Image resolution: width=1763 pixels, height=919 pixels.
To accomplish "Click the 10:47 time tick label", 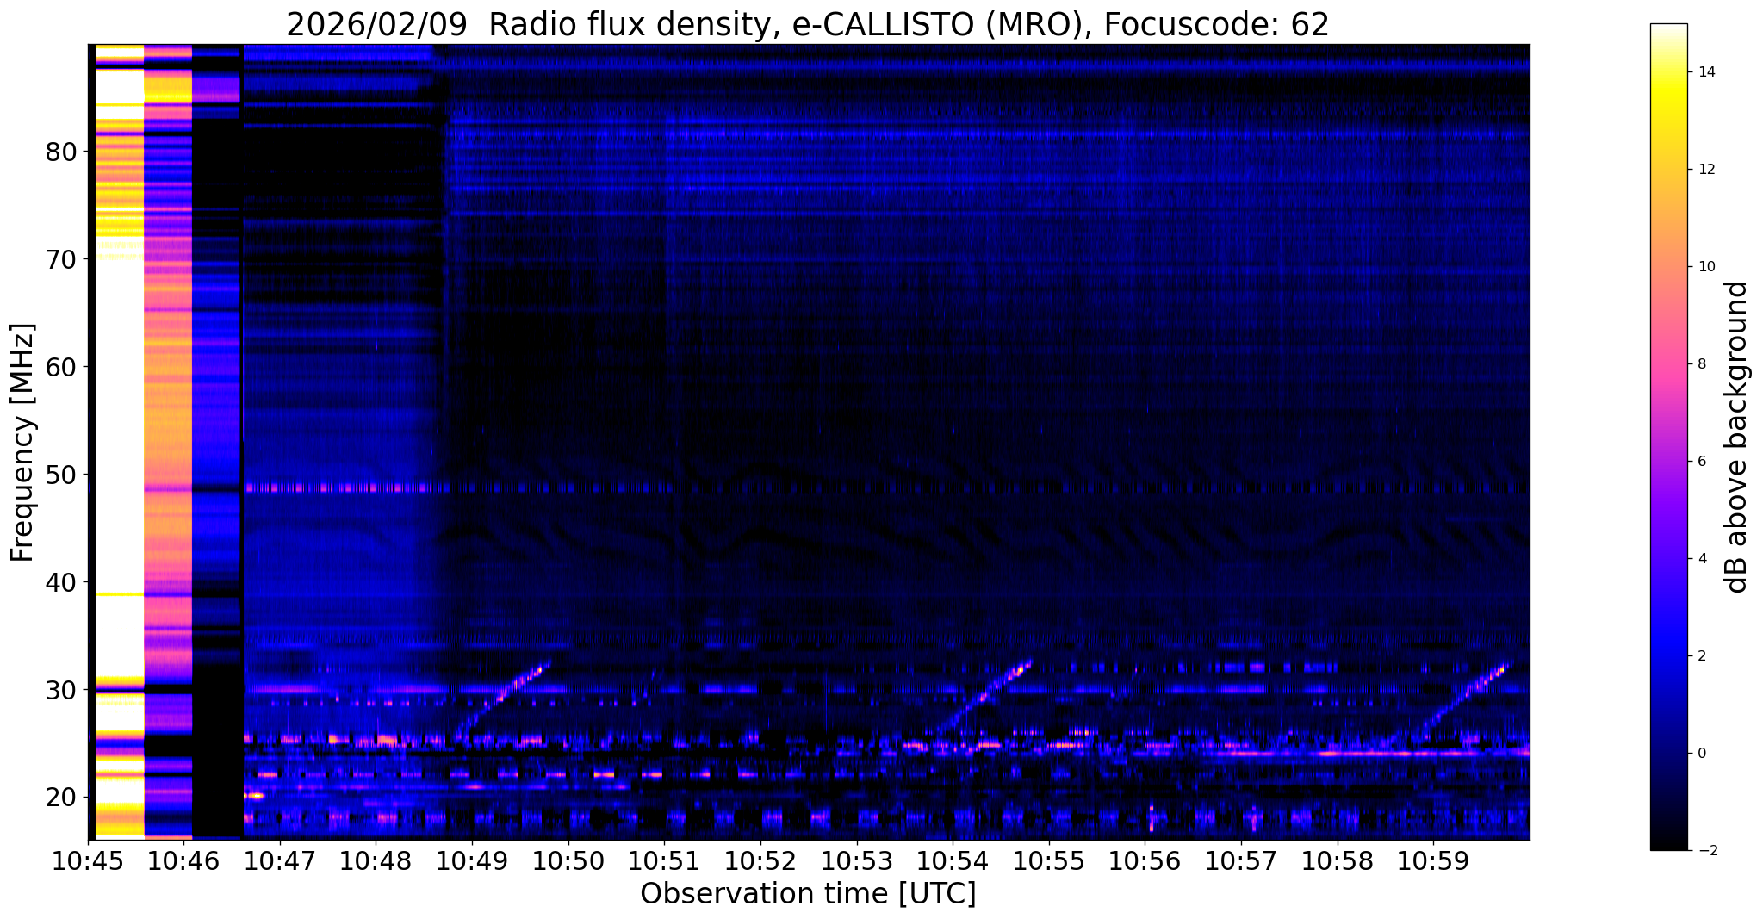I will pos(280,860).
